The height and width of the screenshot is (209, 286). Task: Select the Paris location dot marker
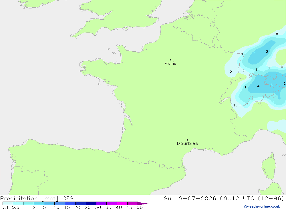[170, 60]
